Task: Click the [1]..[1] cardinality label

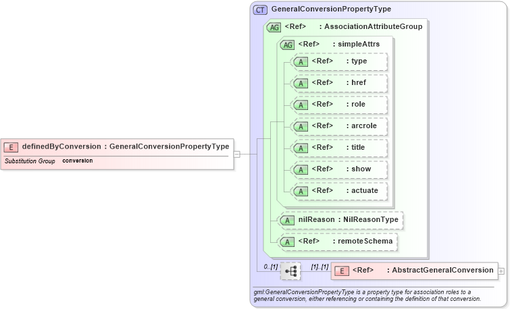Action: tap(320, 266)
